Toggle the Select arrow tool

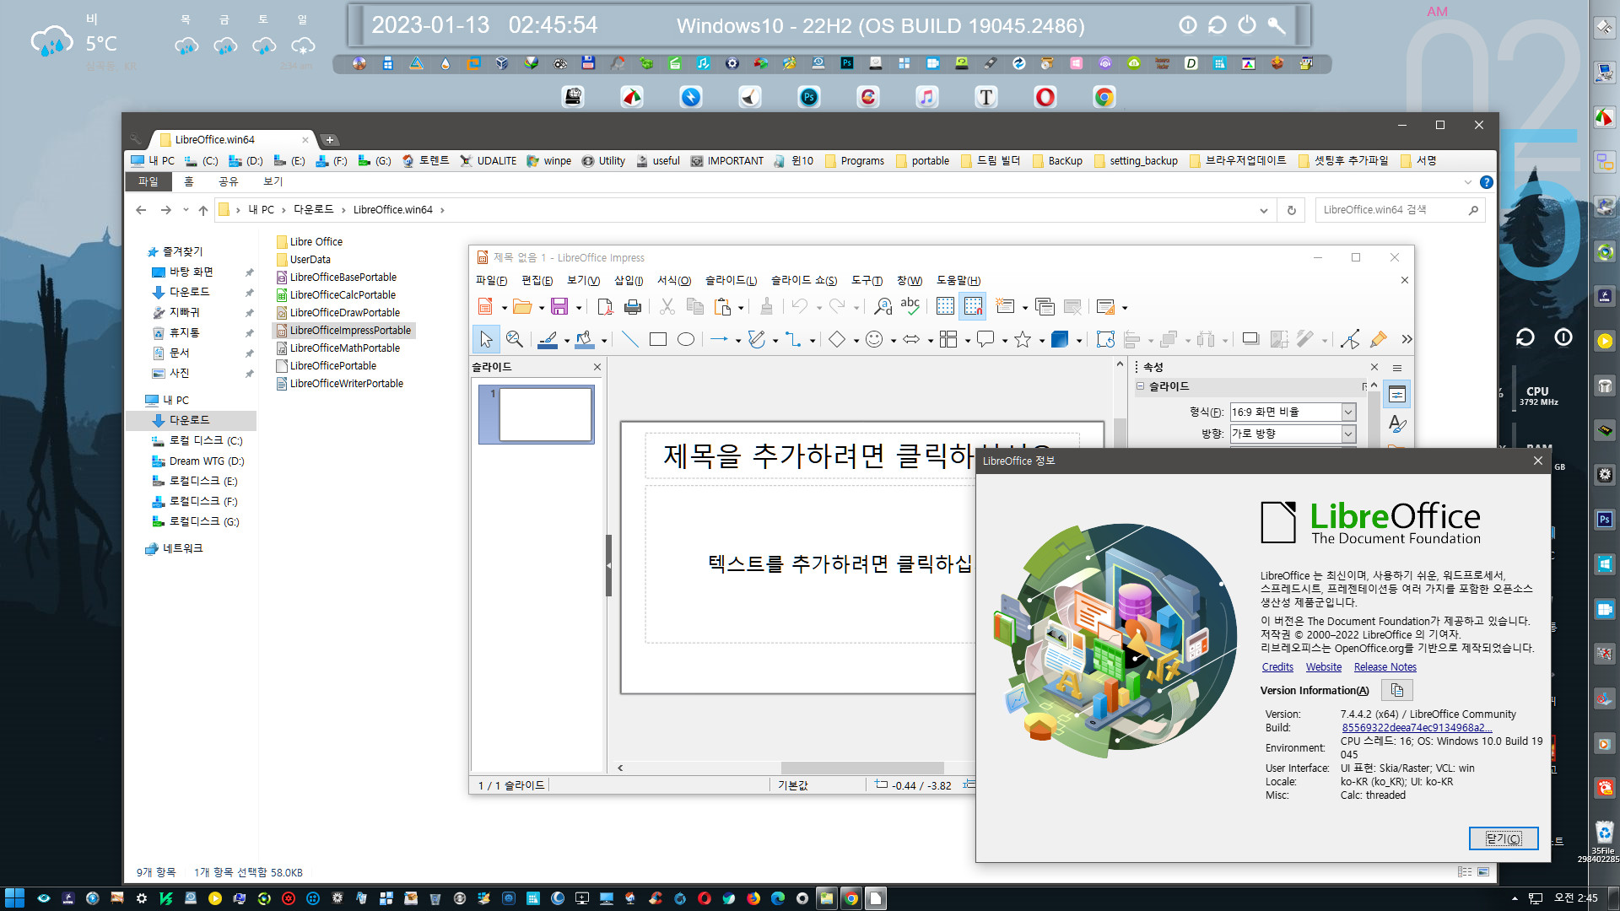pos(486,339)
